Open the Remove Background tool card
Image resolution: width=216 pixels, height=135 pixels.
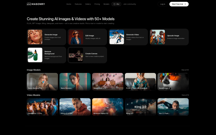(x=46, y=55)
